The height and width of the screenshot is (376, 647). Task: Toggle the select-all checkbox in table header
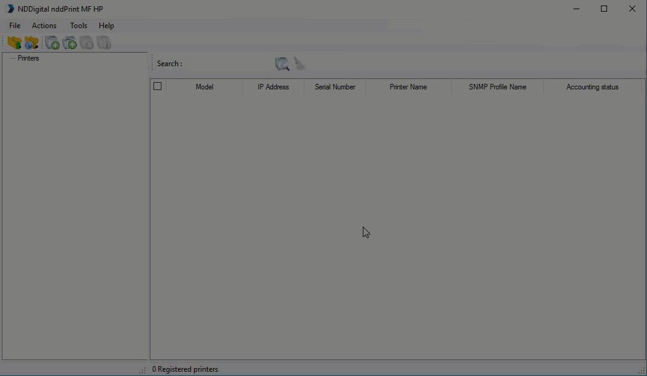coord(158,86)
